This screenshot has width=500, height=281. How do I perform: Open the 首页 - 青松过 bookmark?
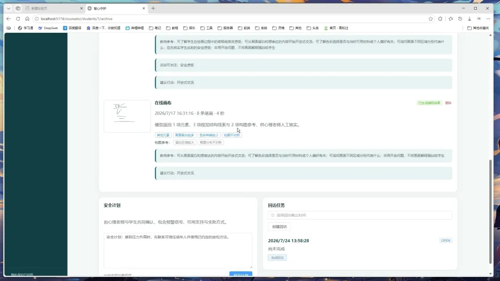(336, 28)
